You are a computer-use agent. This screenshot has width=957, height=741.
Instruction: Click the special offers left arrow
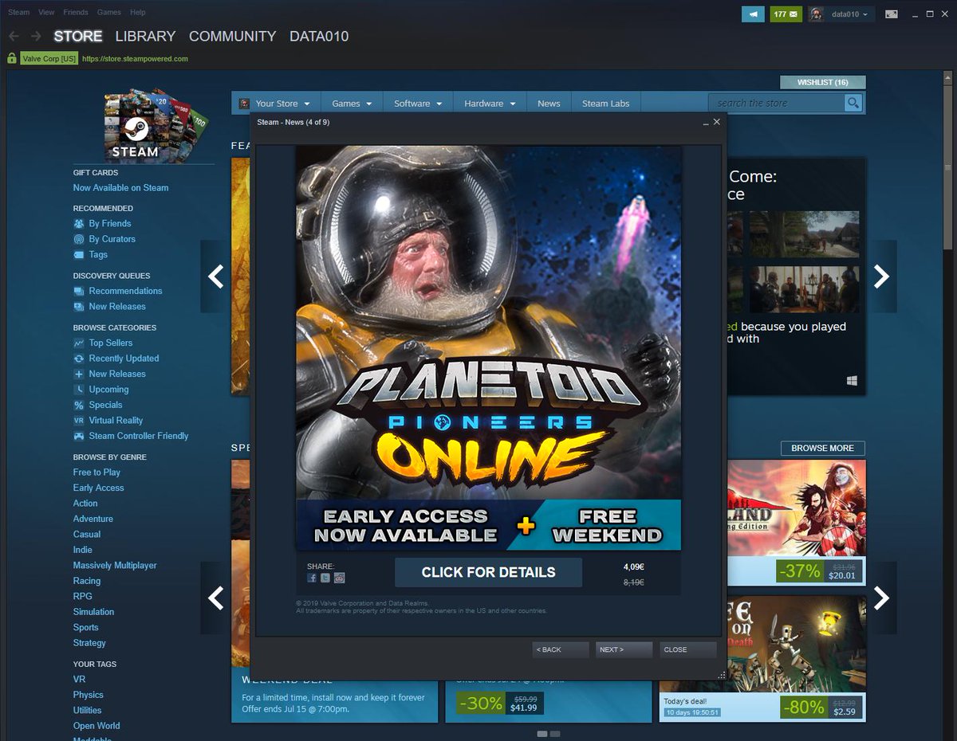[215, 598]
